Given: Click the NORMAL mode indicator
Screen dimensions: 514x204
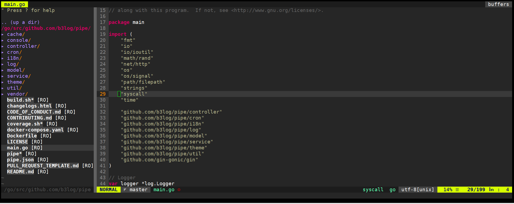Looking at the screenshot, I should [108, 190].
